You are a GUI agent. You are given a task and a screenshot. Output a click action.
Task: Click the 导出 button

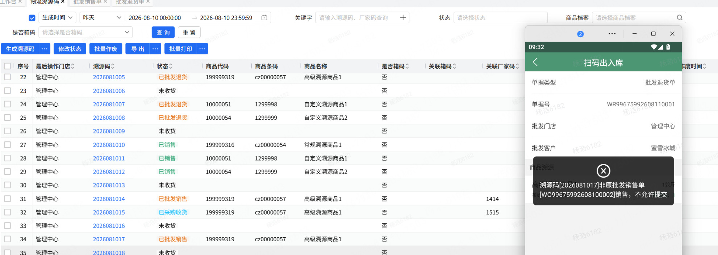pos(138,49)
